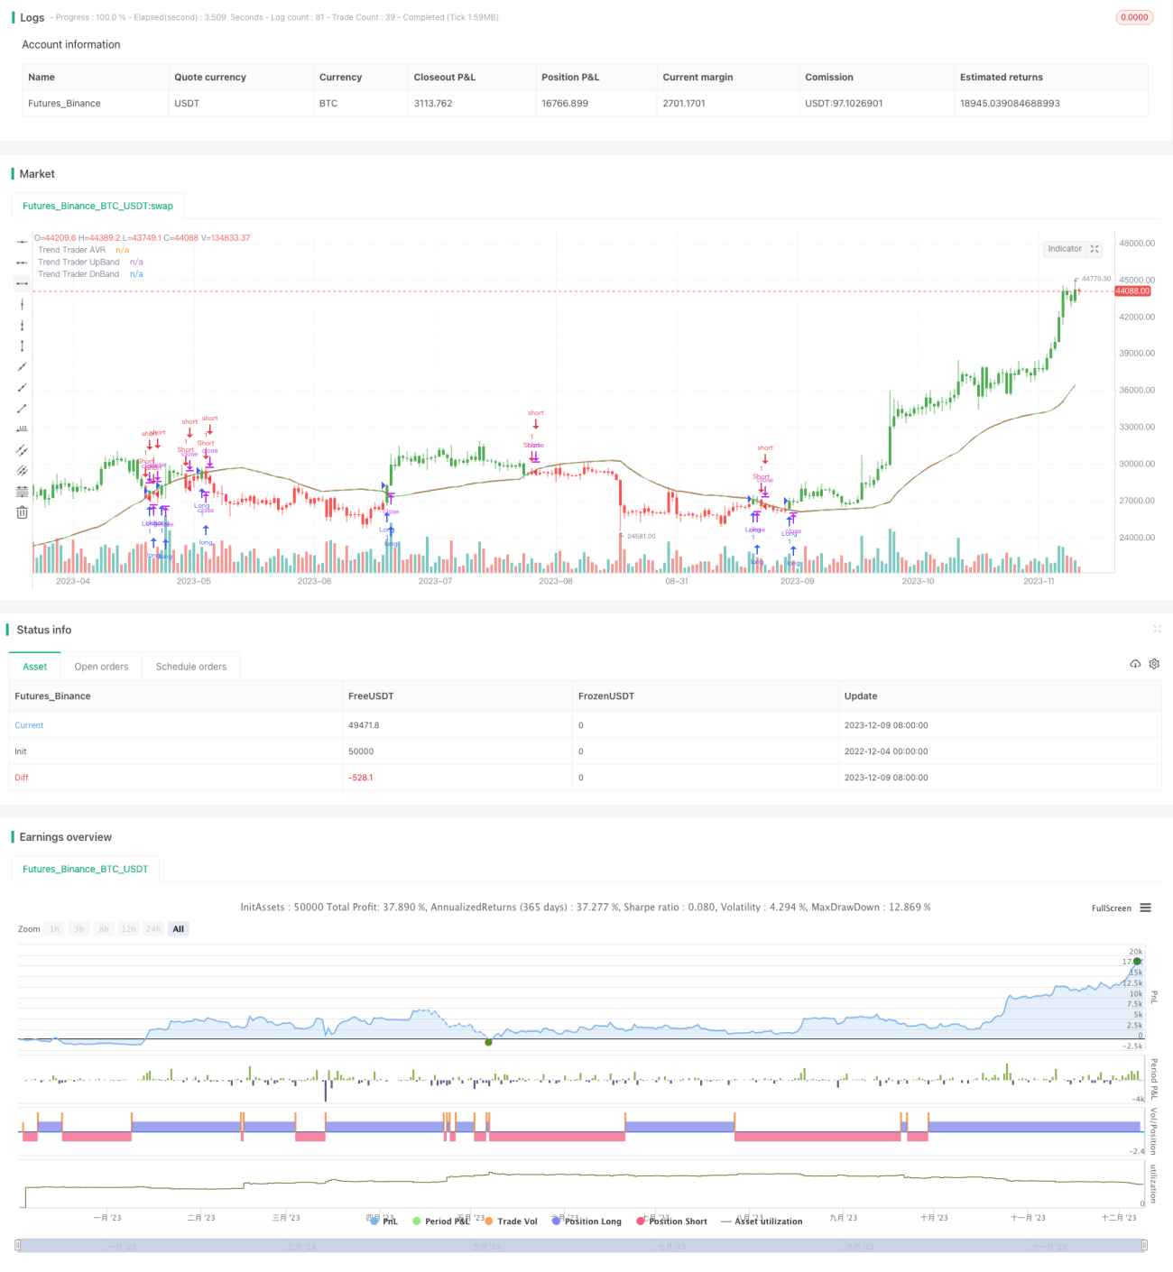Set the earnings chart zoom to All

coord(179,929)
